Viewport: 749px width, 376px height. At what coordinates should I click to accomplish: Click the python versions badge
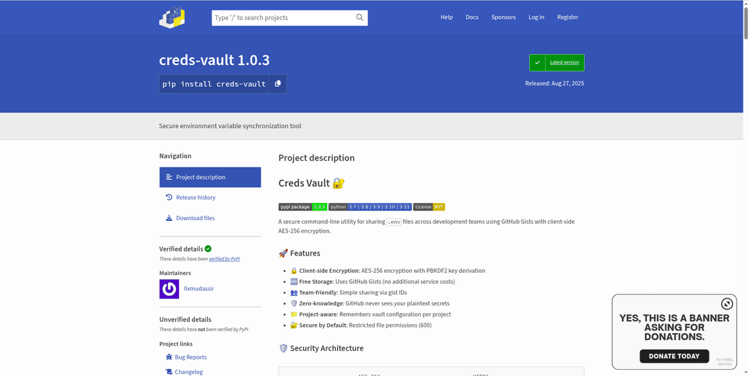[370, 206]
